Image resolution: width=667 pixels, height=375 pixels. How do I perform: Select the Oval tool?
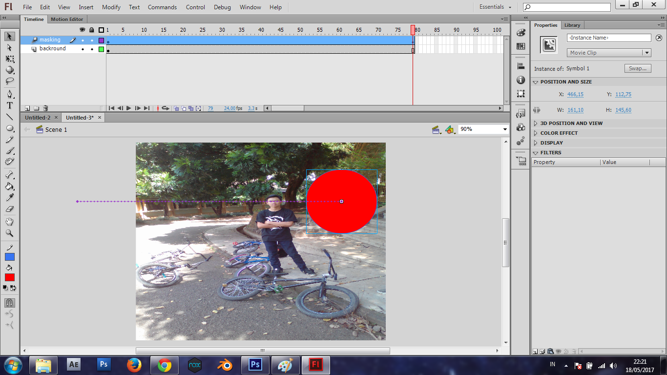click(x=10, y=128)
